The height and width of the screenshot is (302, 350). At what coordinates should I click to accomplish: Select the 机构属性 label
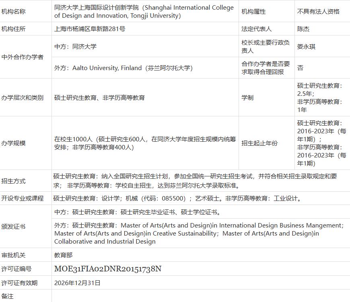pyautogui.click(x=253, y=11)
